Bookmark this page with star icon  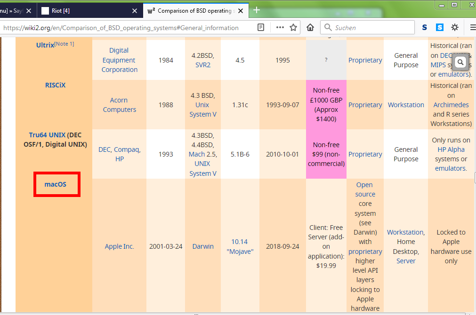click(x=293, y=28)
